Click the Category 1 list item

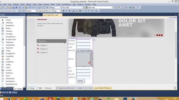coord(44,45)
